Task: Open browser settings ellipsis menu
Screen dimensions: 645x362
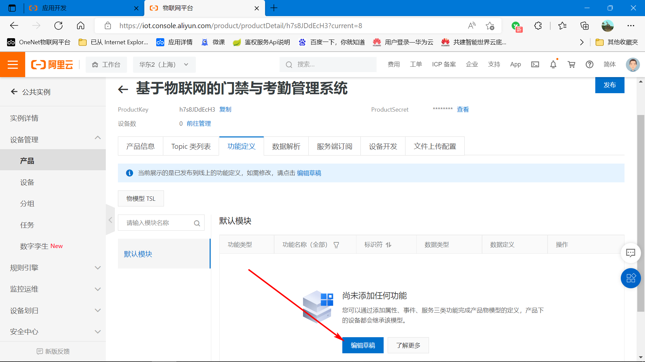Action: [x=631, y=26]
